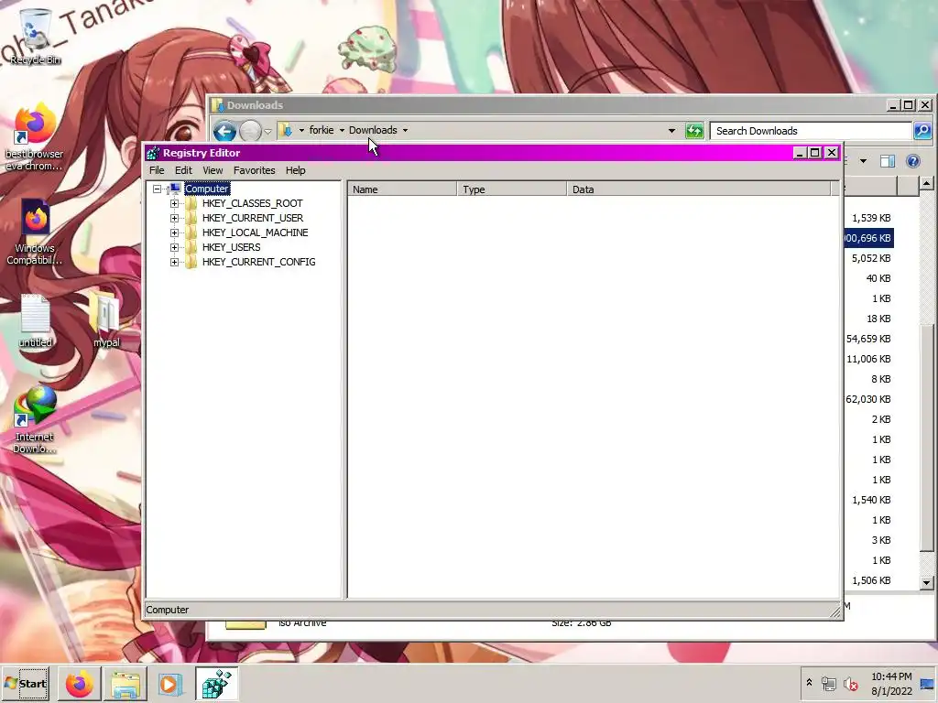Viewport: 938px width, 703px height.
Task: Click the search magnifier in Downloads window
Action: click(x=923, y=130)
